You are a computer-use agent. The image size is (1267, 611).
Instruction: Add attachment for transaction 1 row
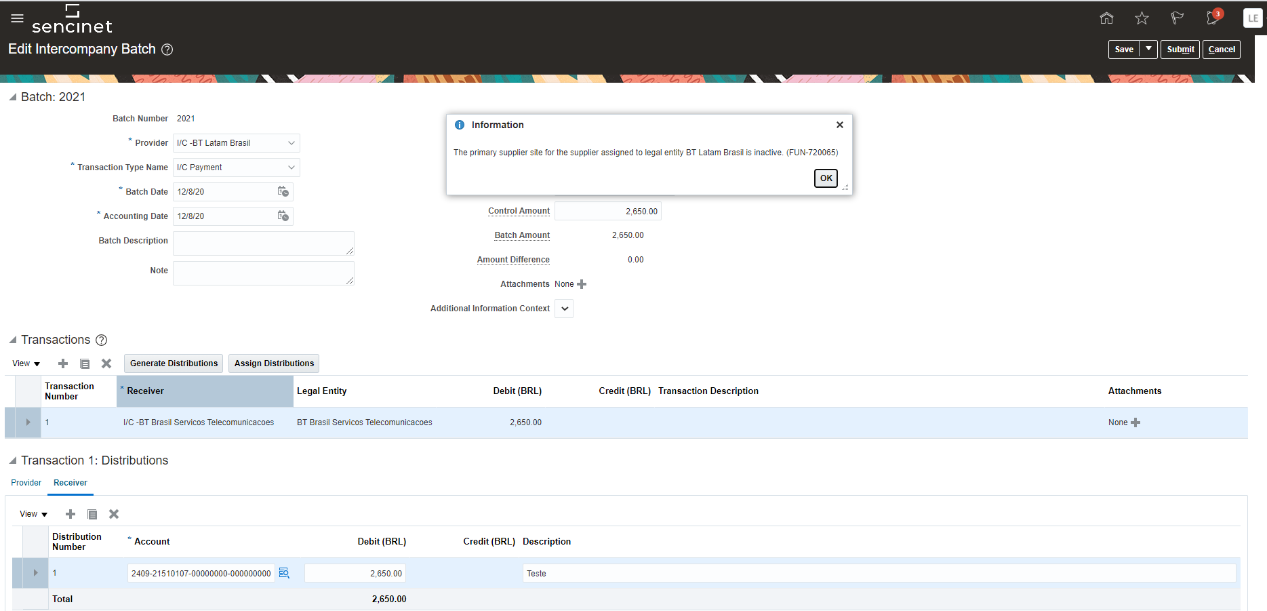click(1135, 422)
